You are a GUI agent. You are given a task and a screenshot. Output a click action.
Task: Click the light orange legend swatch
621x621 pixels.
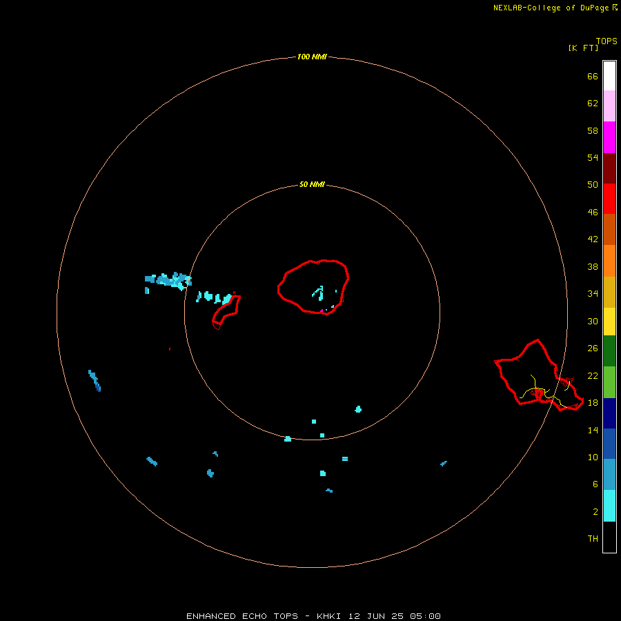(x=609, y=261)
